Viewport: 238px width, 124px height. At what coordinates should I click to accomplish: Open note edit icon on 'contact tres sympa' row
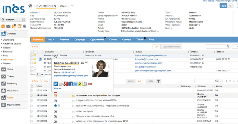coord(55,112)
